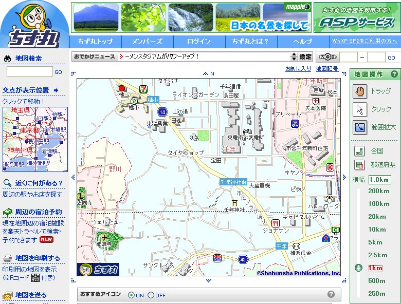Go to the ログイン tab
The image size is (401, 304).
199,42
